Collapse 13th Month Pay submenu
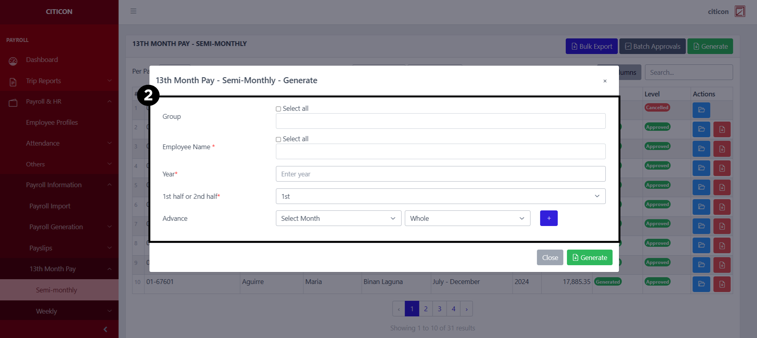The height and width of the screenshot is (338, 757). point(59,269)
